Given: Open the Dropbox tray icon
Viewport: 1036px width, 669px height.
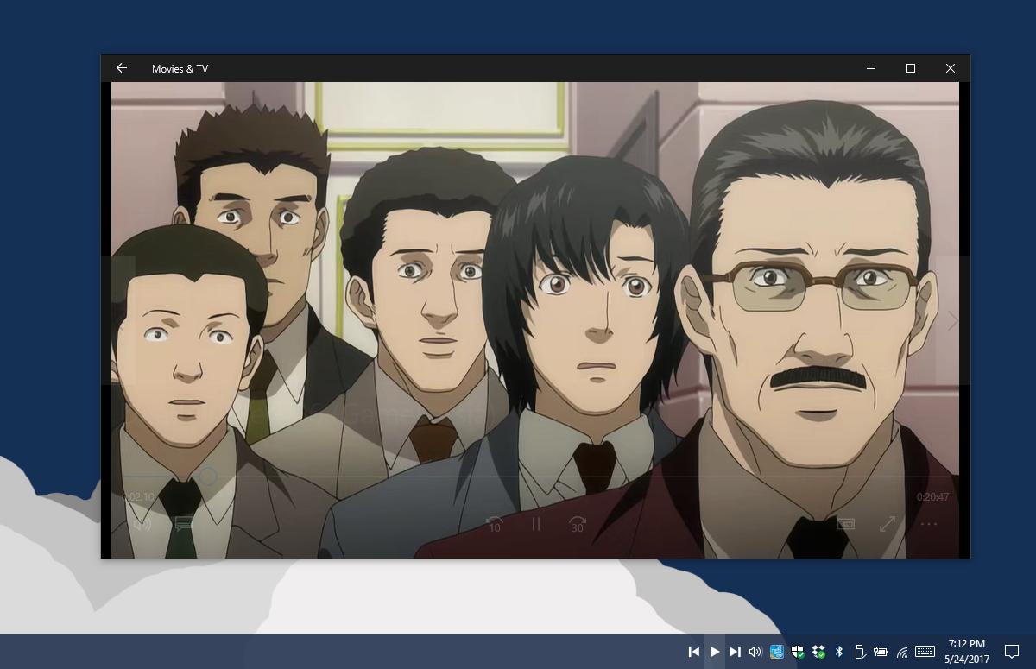Looking at the screenshot, I should [x=818, y=652].
